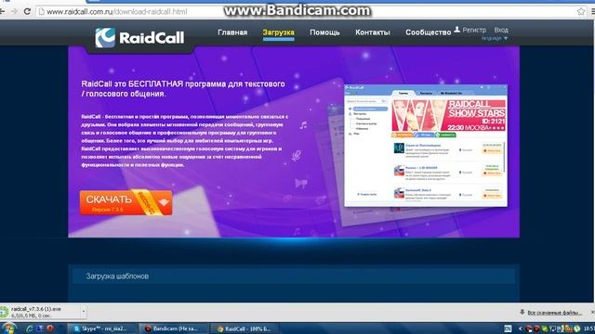595x334 pixels.
Task: Click the music note icon on purple banner
Action: [x=303, y=125]
